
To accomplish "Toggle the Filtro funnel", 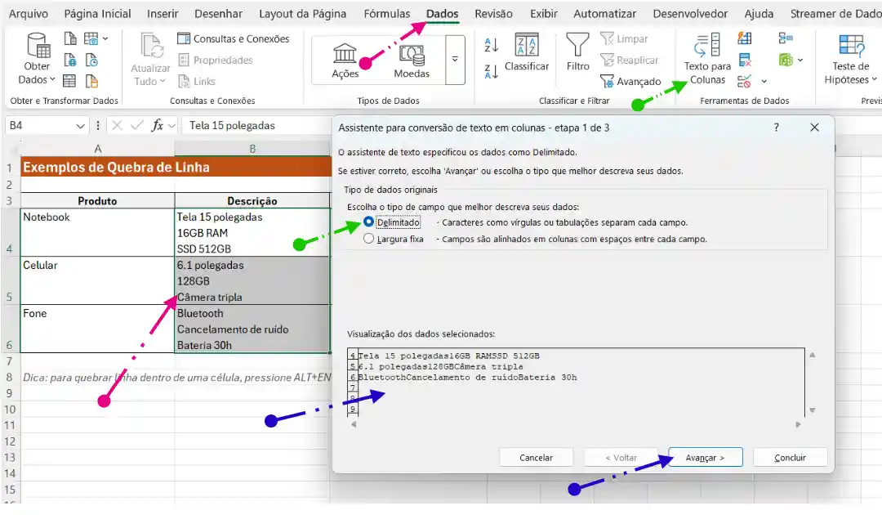I will (x=577, y=52).
